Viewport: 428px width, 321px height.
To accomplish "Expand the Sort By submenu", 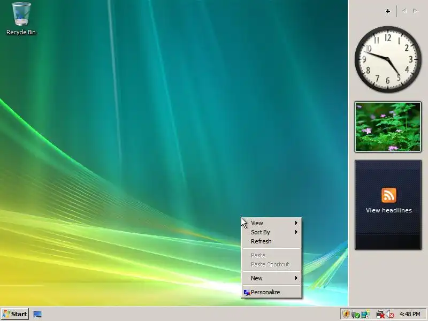I will tap(272, 232).
